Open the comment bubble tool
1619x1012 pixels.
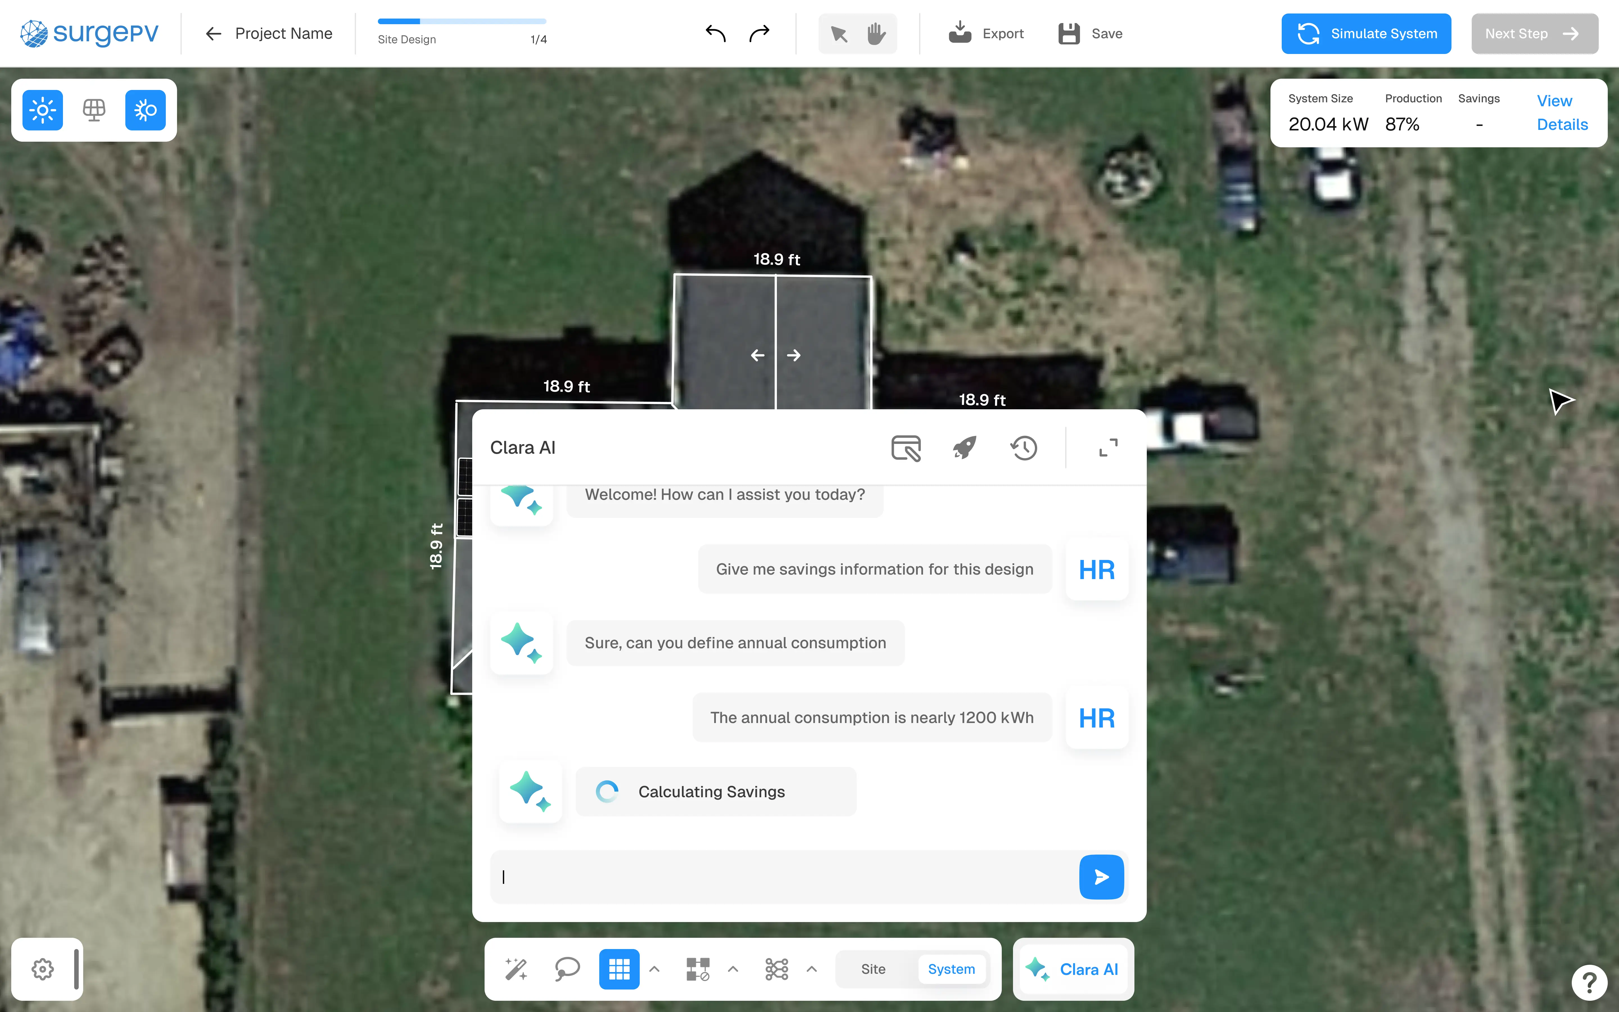tap(567, 969)
